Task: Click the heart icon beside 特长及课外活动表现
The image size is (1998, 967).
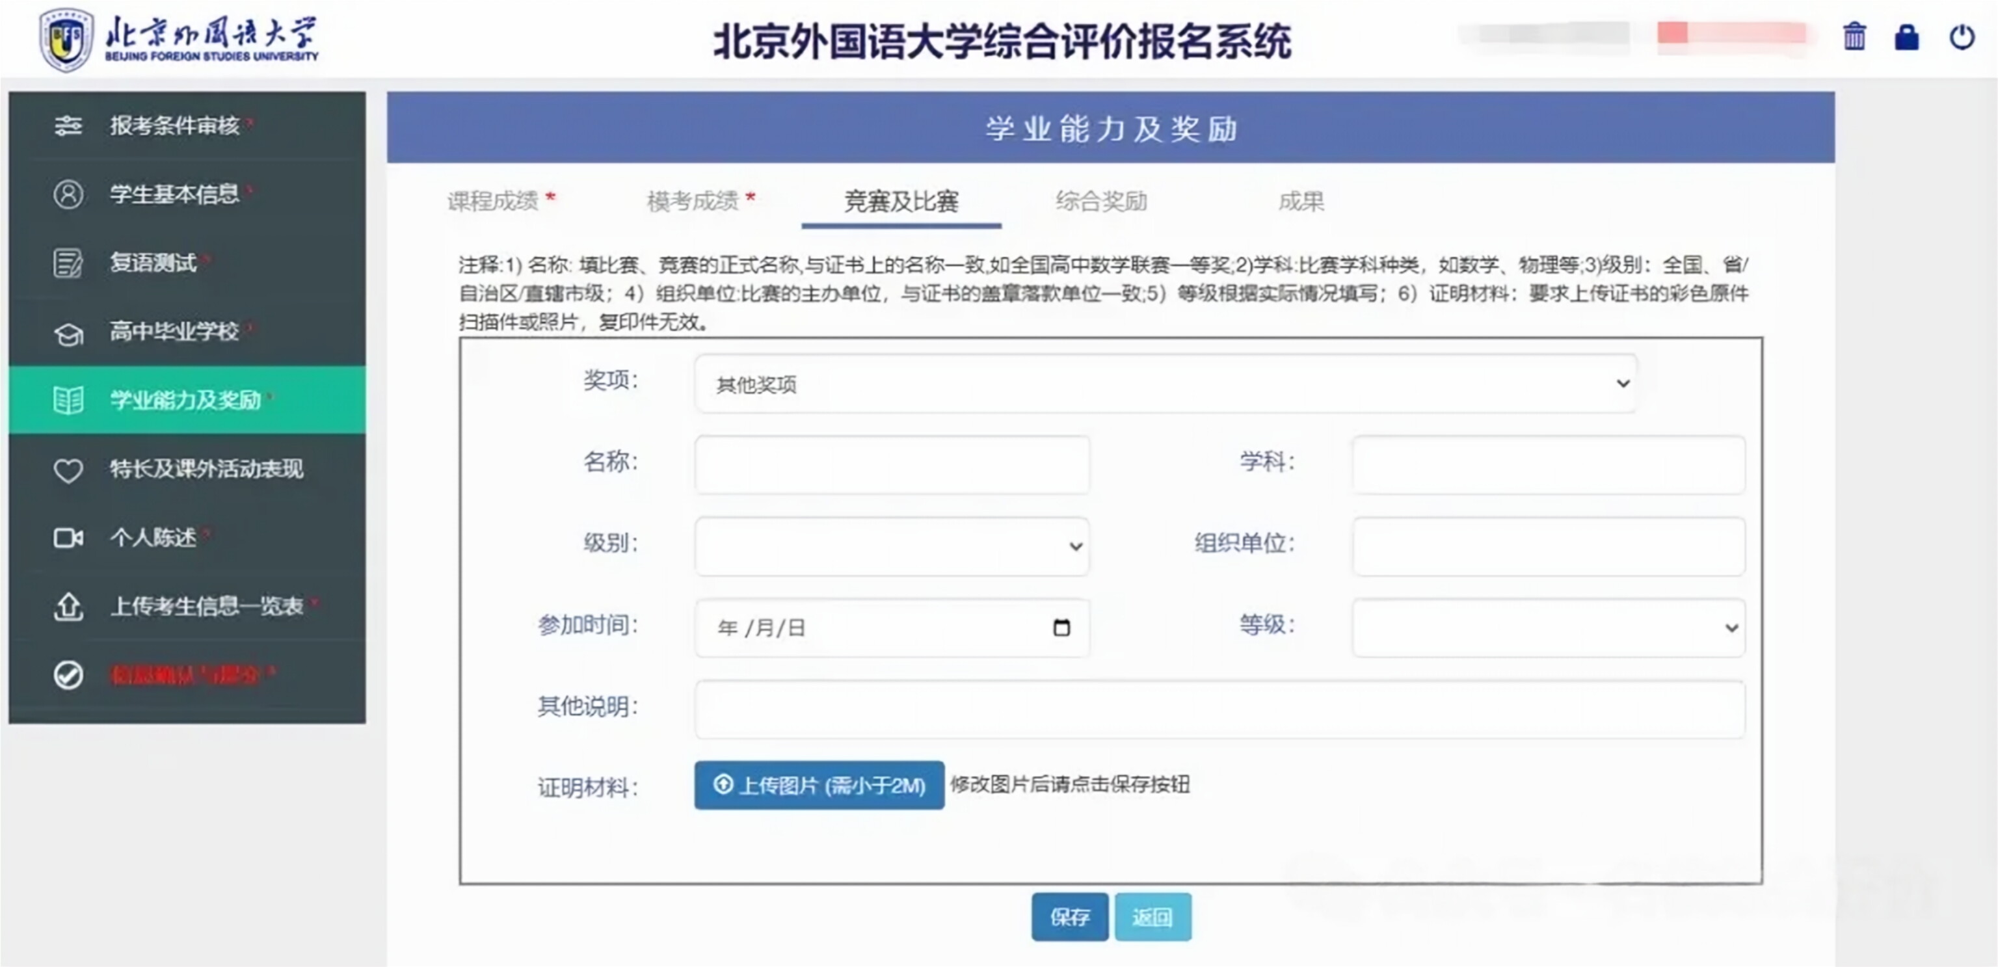Action: pos(68,470)
